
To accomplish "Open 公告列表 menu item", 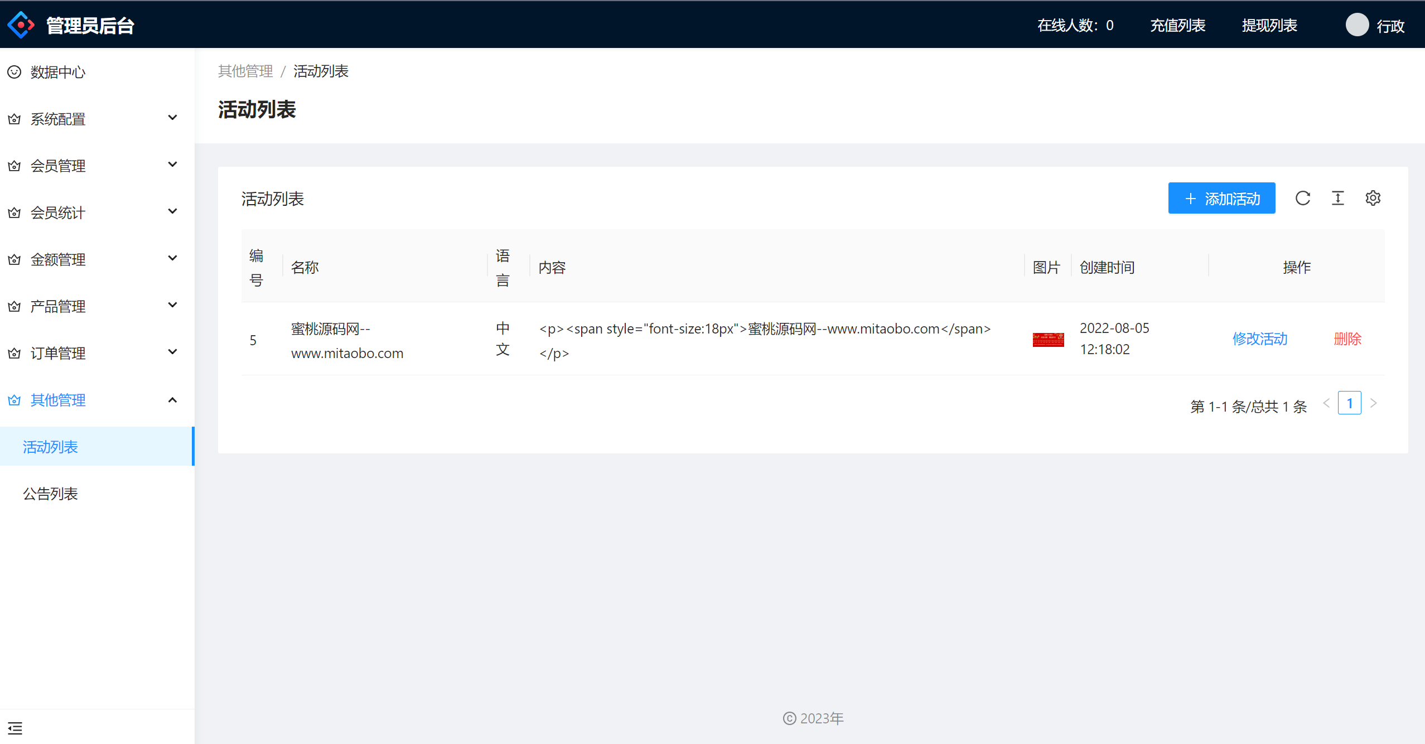I will click(52, 493).
